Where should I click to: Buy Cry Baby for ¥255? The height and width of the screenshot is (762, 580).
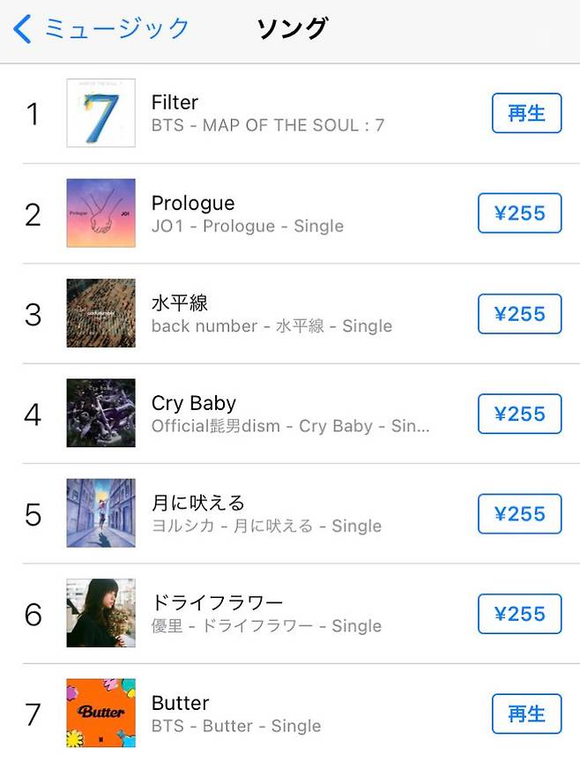519,414
